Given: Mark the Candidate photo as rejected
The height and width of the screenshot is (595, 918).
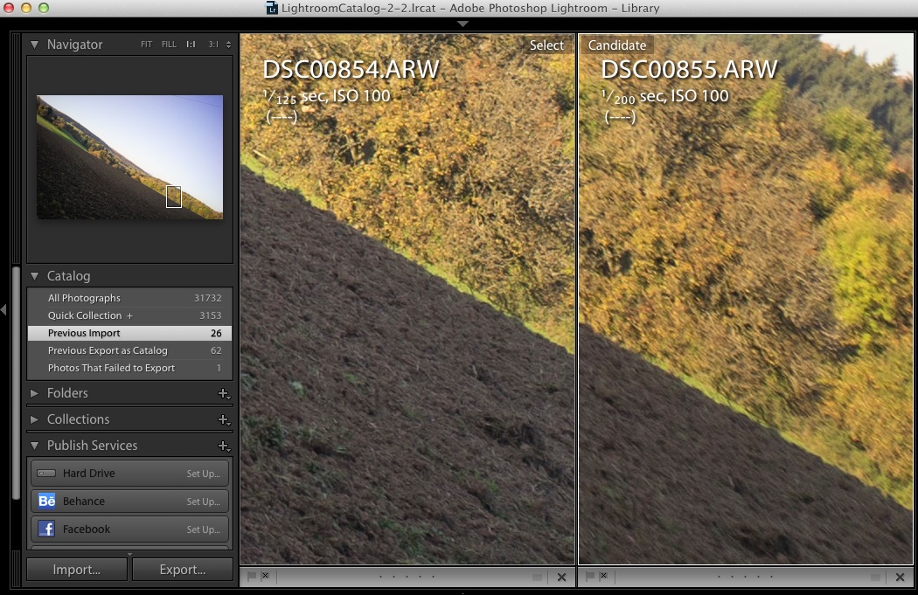Looking at the screenshot, I should [602, 577].
